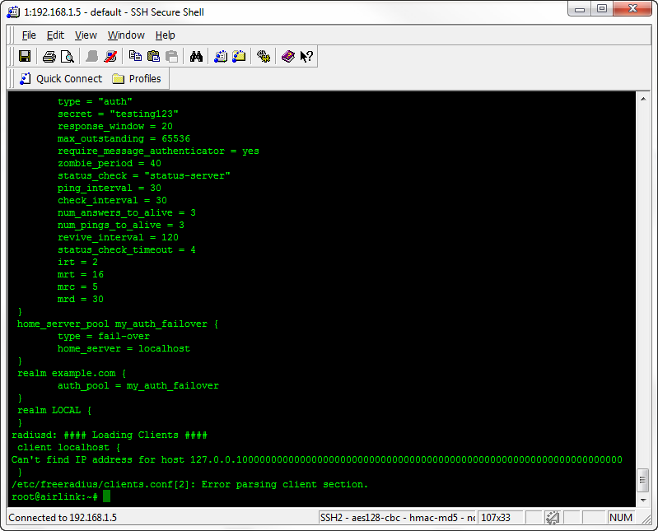Click the vertical scrollbar thumb
The width and height of the screenshot is (658, 531).
click(643, 479)
